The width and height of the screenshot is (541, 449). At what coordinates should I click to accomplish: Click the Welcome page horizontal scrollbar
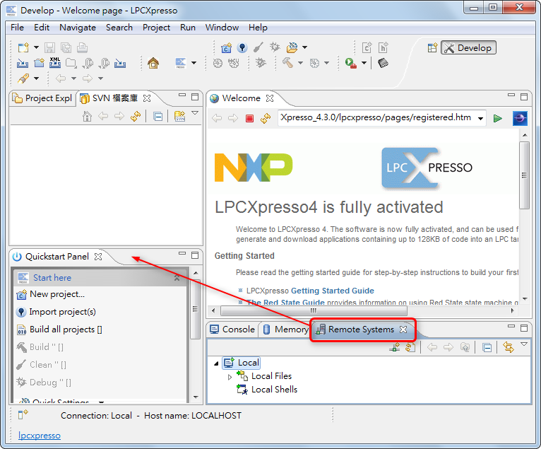tap(314, 310)
